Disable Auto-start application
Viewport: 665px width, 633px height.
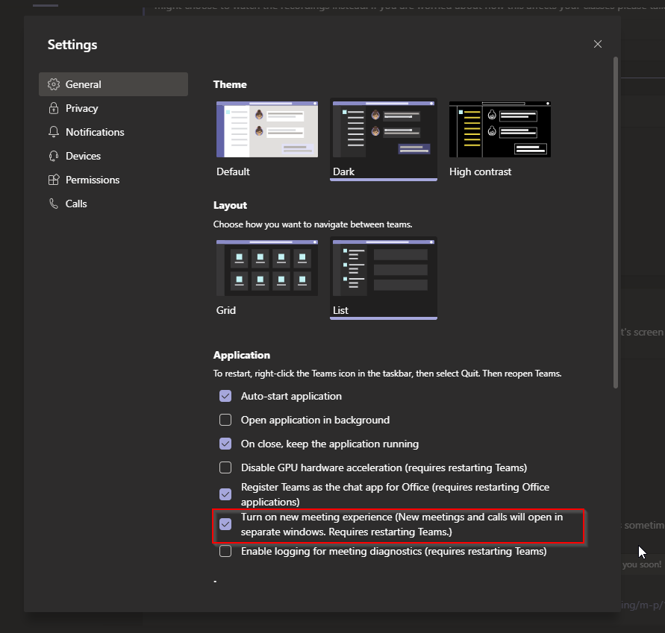click(x=225, y=396)
